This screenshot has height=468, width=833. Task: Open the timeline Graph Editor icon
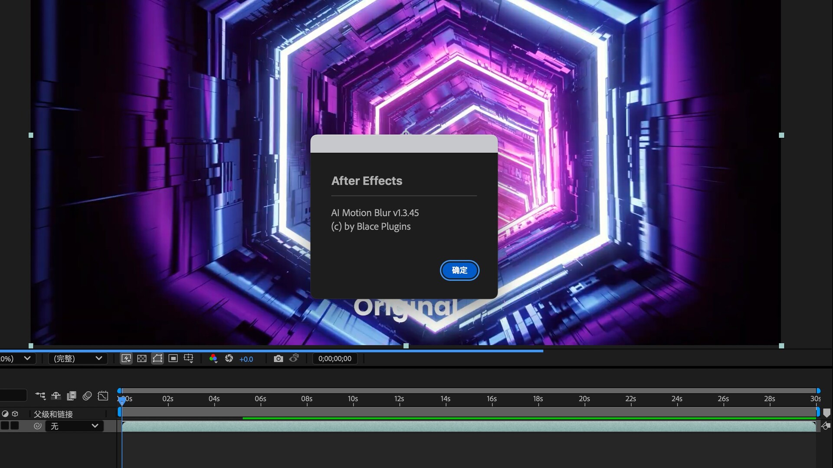click(x=103, y=396)
